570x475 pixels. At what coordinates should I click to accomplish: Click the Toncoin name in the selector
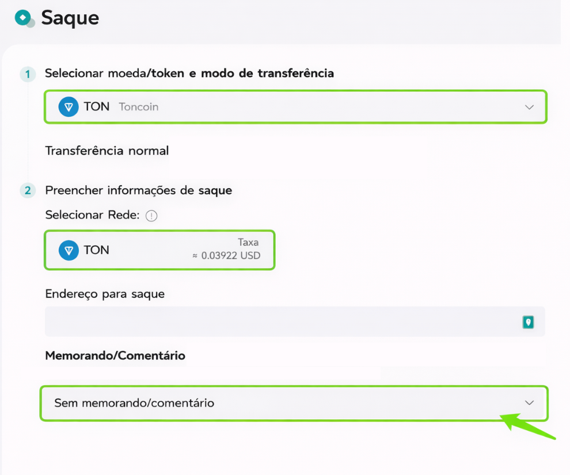click(139, 107)
